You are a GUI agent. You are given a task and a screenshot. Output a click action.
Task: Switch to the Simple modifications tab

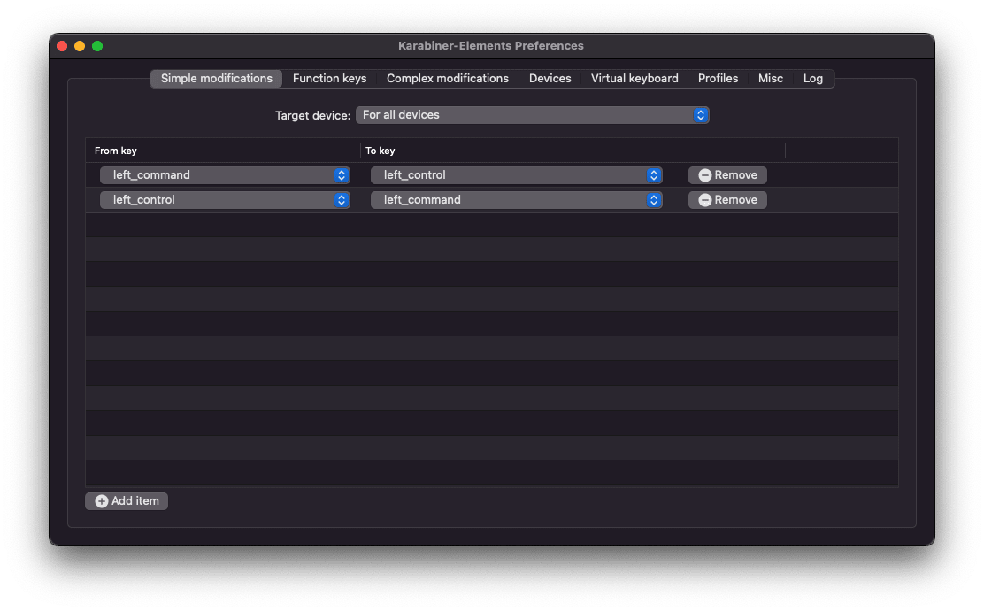click(216, 79)
